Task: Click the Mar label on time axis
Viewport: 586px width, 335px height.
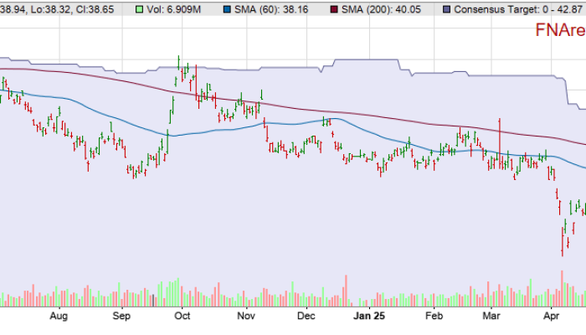Action: 491,317
